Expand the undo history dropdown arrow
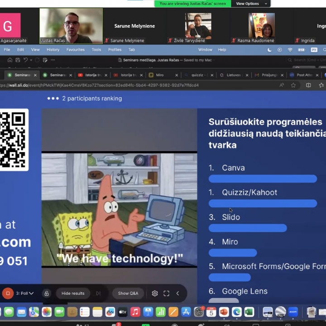The width and height of the screenshot is (326, 326). [31, 60]
